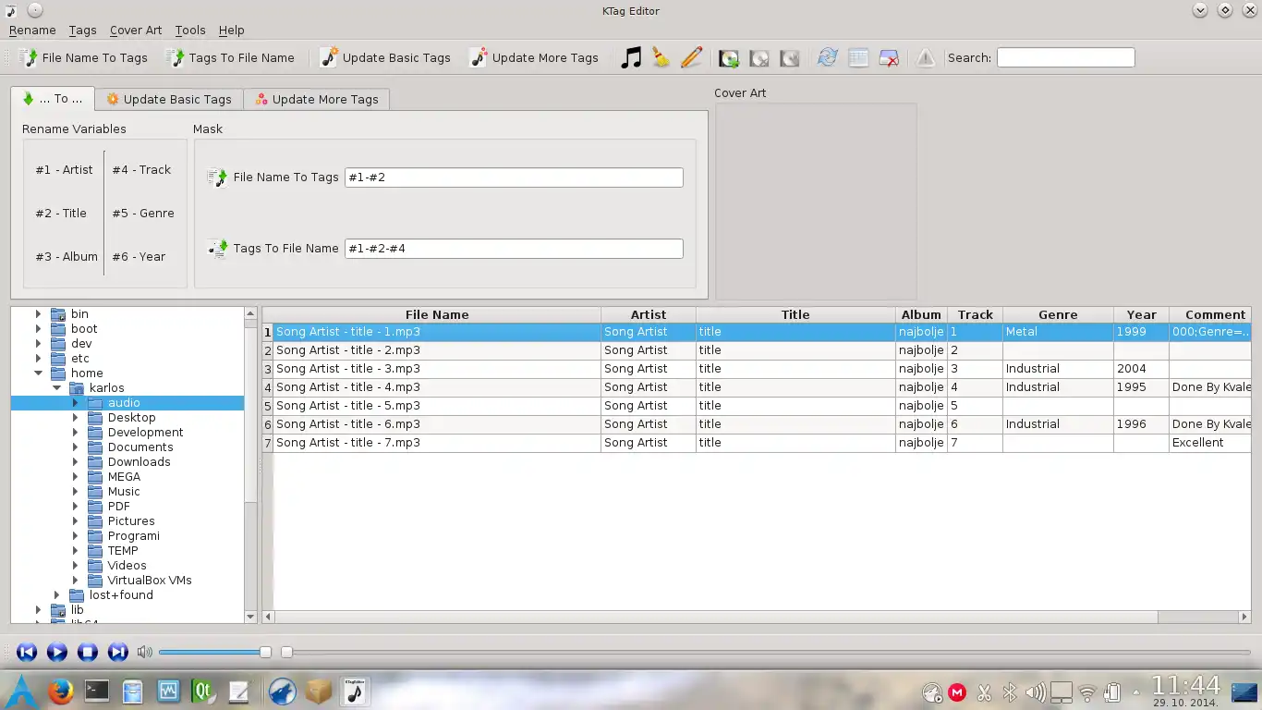1262x710 pixels.
Task: Click the Tags To File Name mask icon
Action: click(x=218, y=249)
